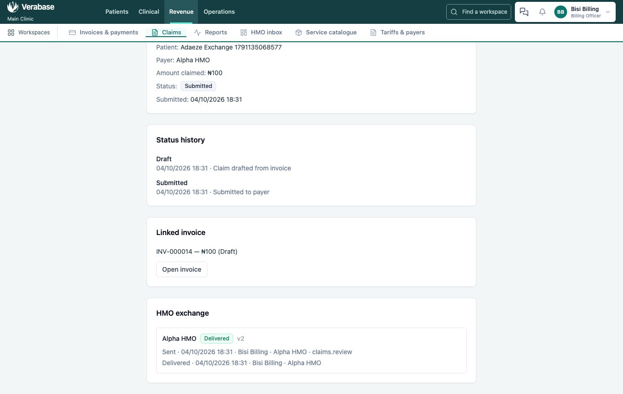Viewport: 623px width, 394px height.
Task: Click the Amount claimed ₦100 value
Action: (215, 73)
